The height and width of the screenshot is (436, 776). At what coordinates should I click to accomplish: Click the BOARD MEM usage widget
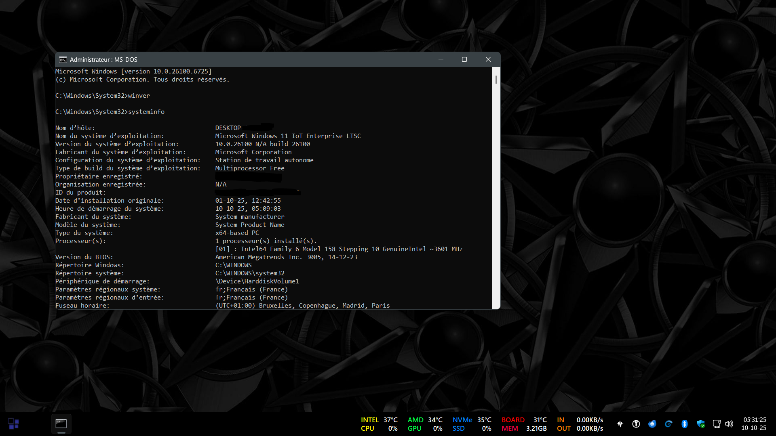[524, 424]
